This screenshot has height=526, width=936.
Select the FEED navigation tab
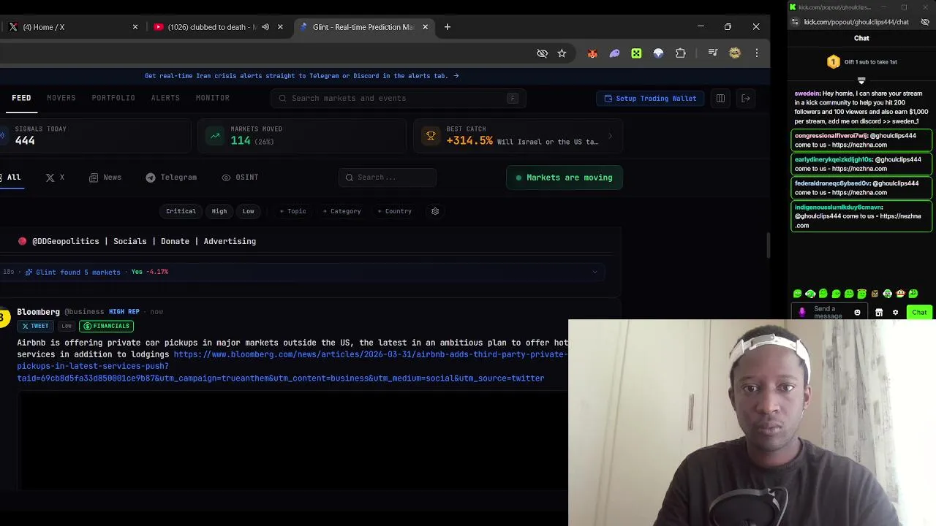tap(21, 98)
